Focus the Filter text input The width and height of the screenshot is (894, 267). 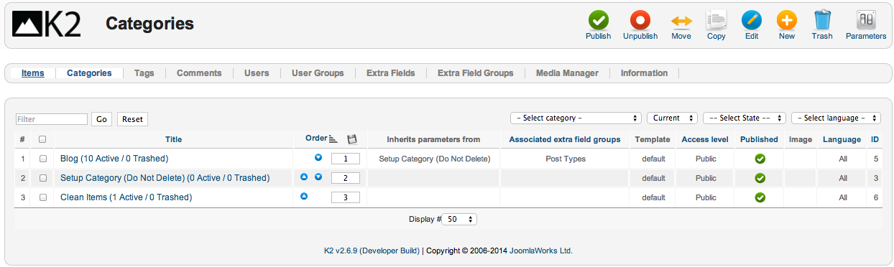click(52, 119)
